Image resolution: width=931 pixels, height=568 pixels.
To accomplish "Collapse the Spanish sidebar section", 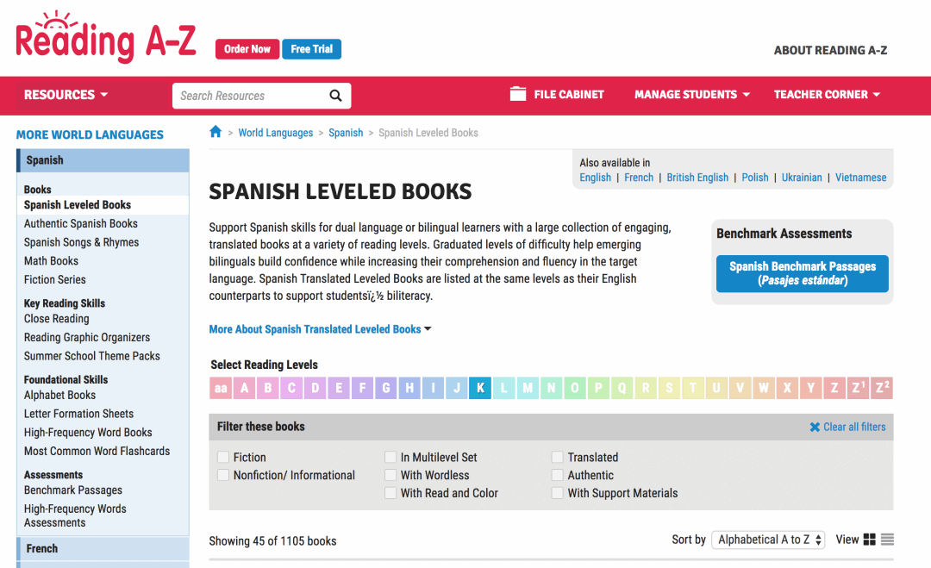I will click(103, 160).
